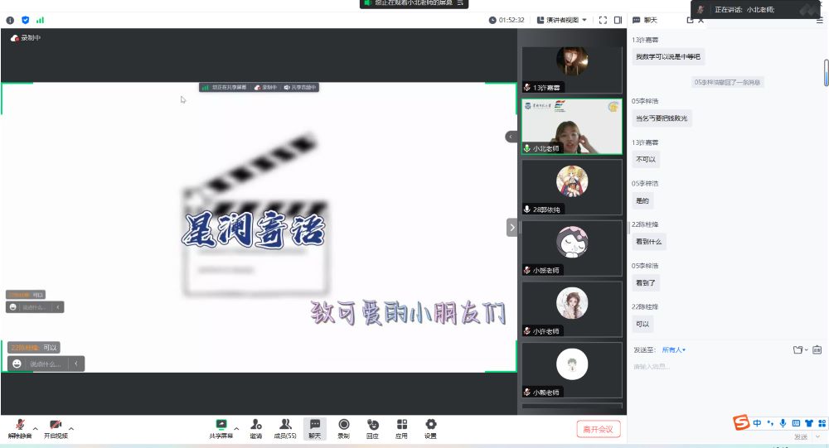Select the 聊天 (Chat) toolbar tab

point(314,427)
